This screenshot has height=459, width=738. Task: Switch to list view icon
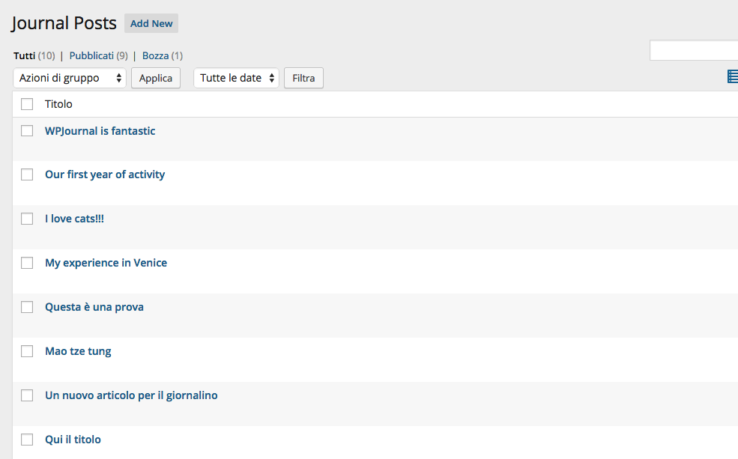click(x=733, y=76)
